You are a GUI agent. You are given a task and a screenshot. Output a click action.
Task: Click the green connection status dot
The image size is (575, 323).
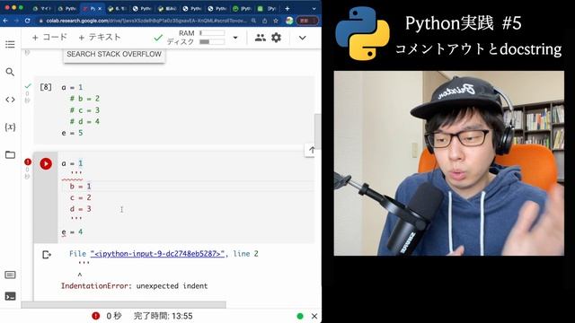point(300,316)
